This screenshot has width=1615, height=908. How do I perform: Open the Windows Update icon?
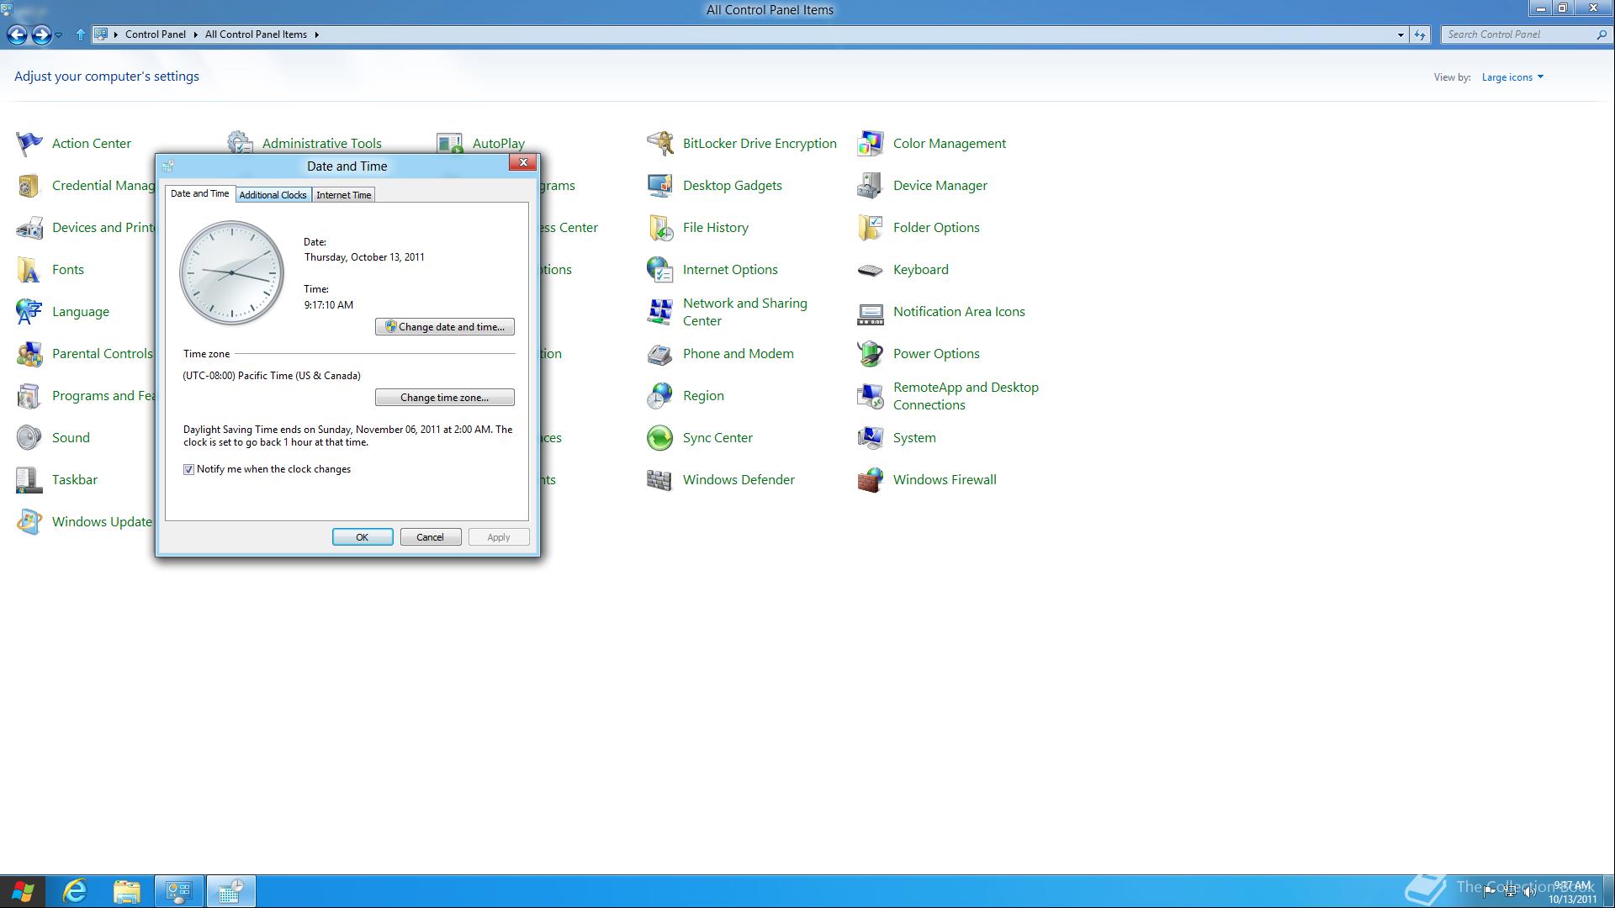tap(29, 522)
